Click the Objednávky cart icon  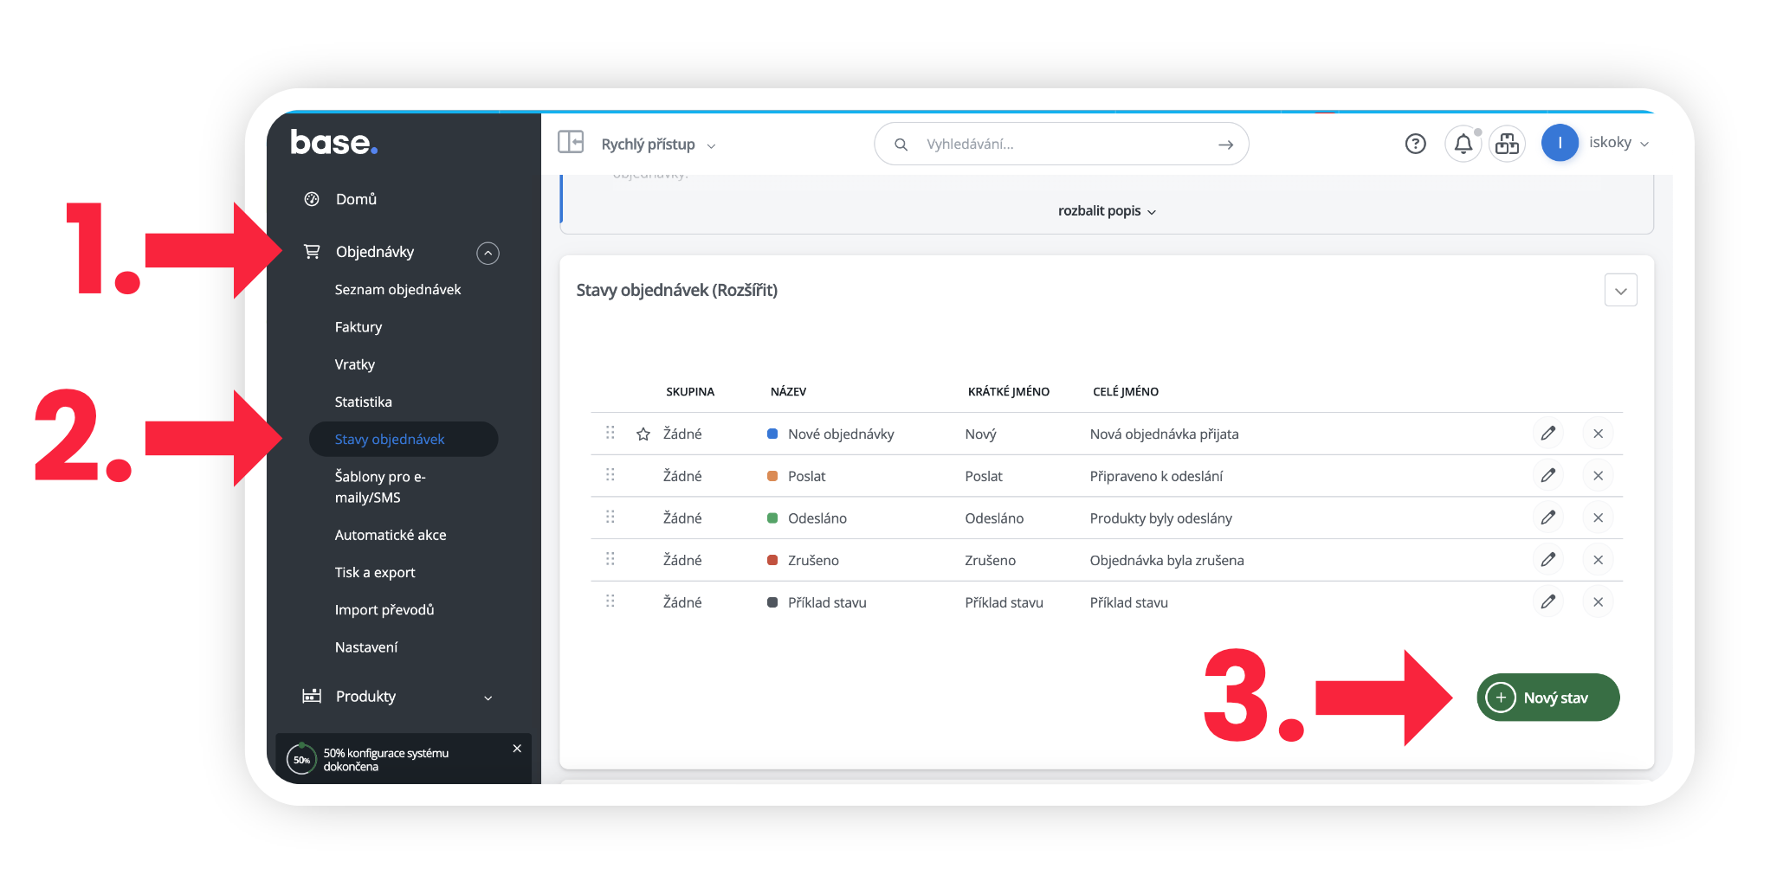[312, 251]
